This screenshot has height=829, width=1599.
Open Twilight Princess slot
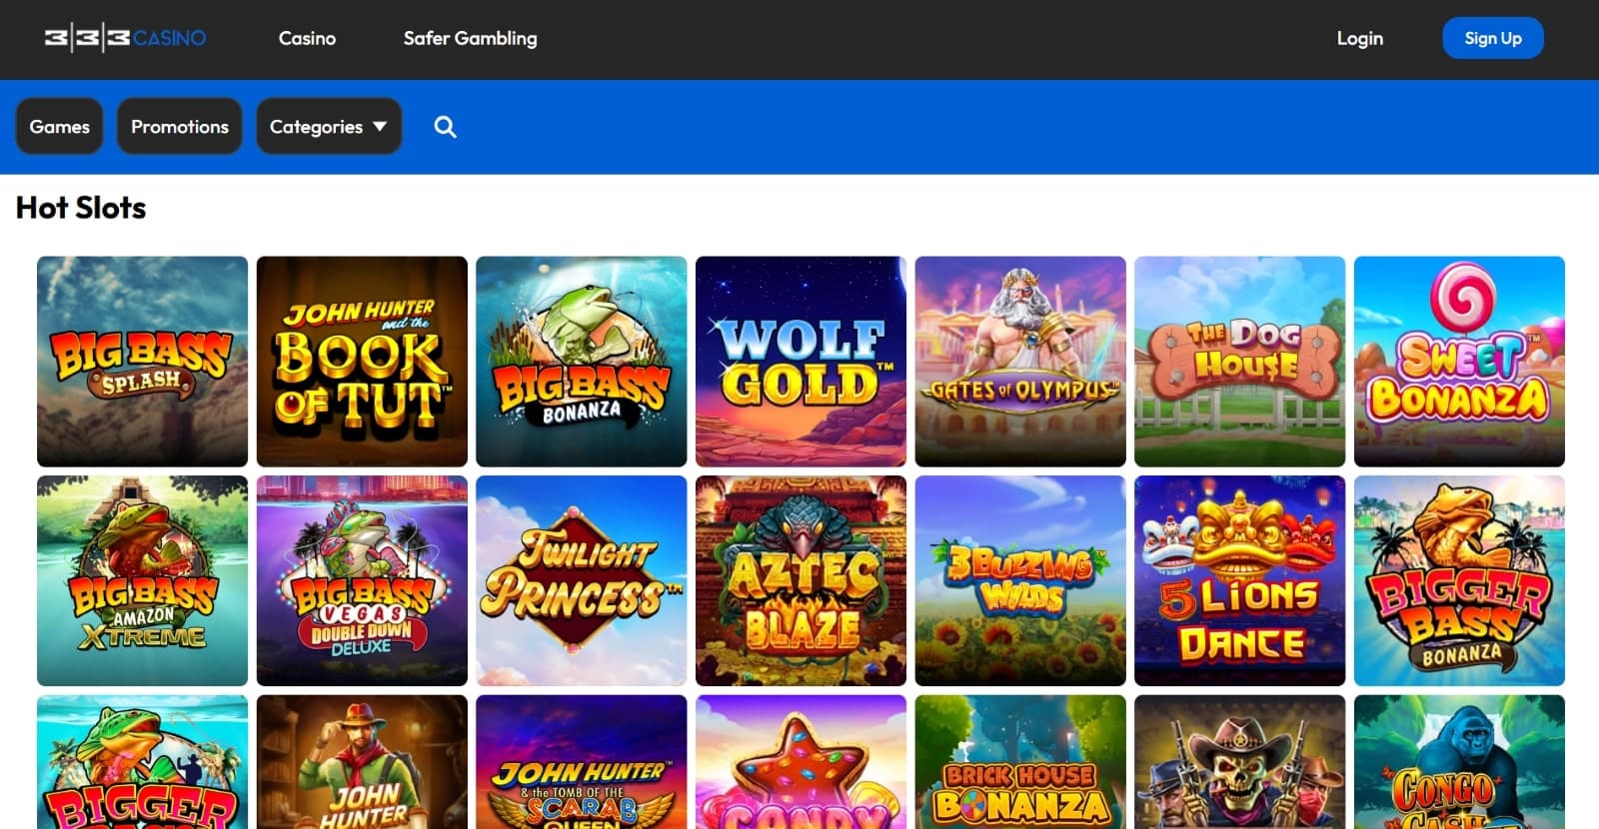582,580
